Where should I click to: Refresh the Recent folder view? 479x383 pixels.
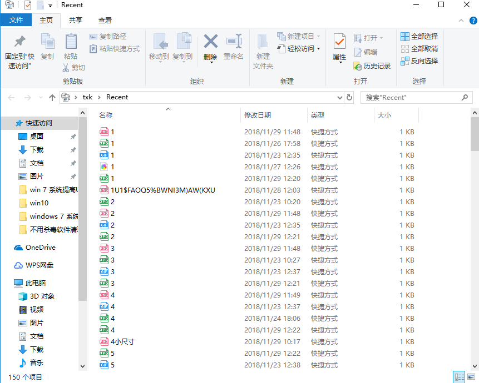pos(349,97)
